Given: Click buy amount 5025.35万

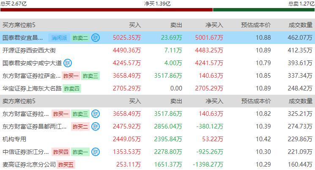Looking at the screenshot, I should pyautogui.click(x=127, y=38).
